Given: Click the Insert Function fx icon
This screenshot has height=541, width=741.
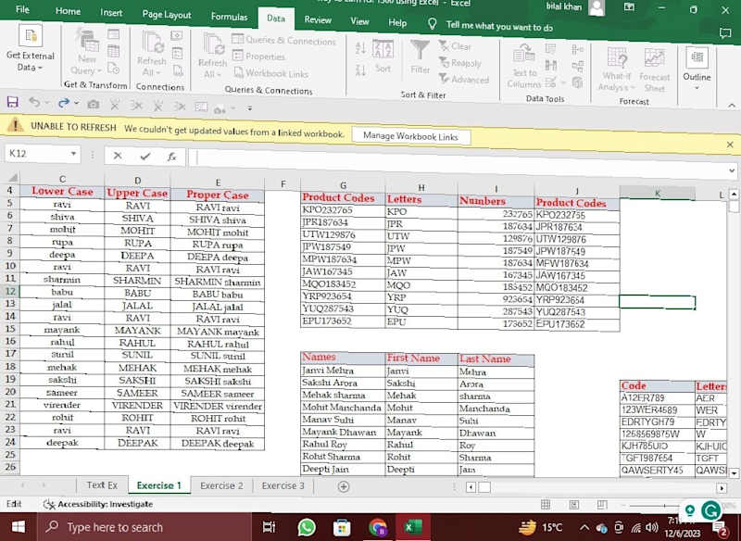Looking at the screenshot, I should 172,156.
